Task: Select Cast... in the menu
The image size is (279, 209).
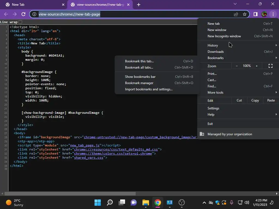Action: (x=238, y=80)
